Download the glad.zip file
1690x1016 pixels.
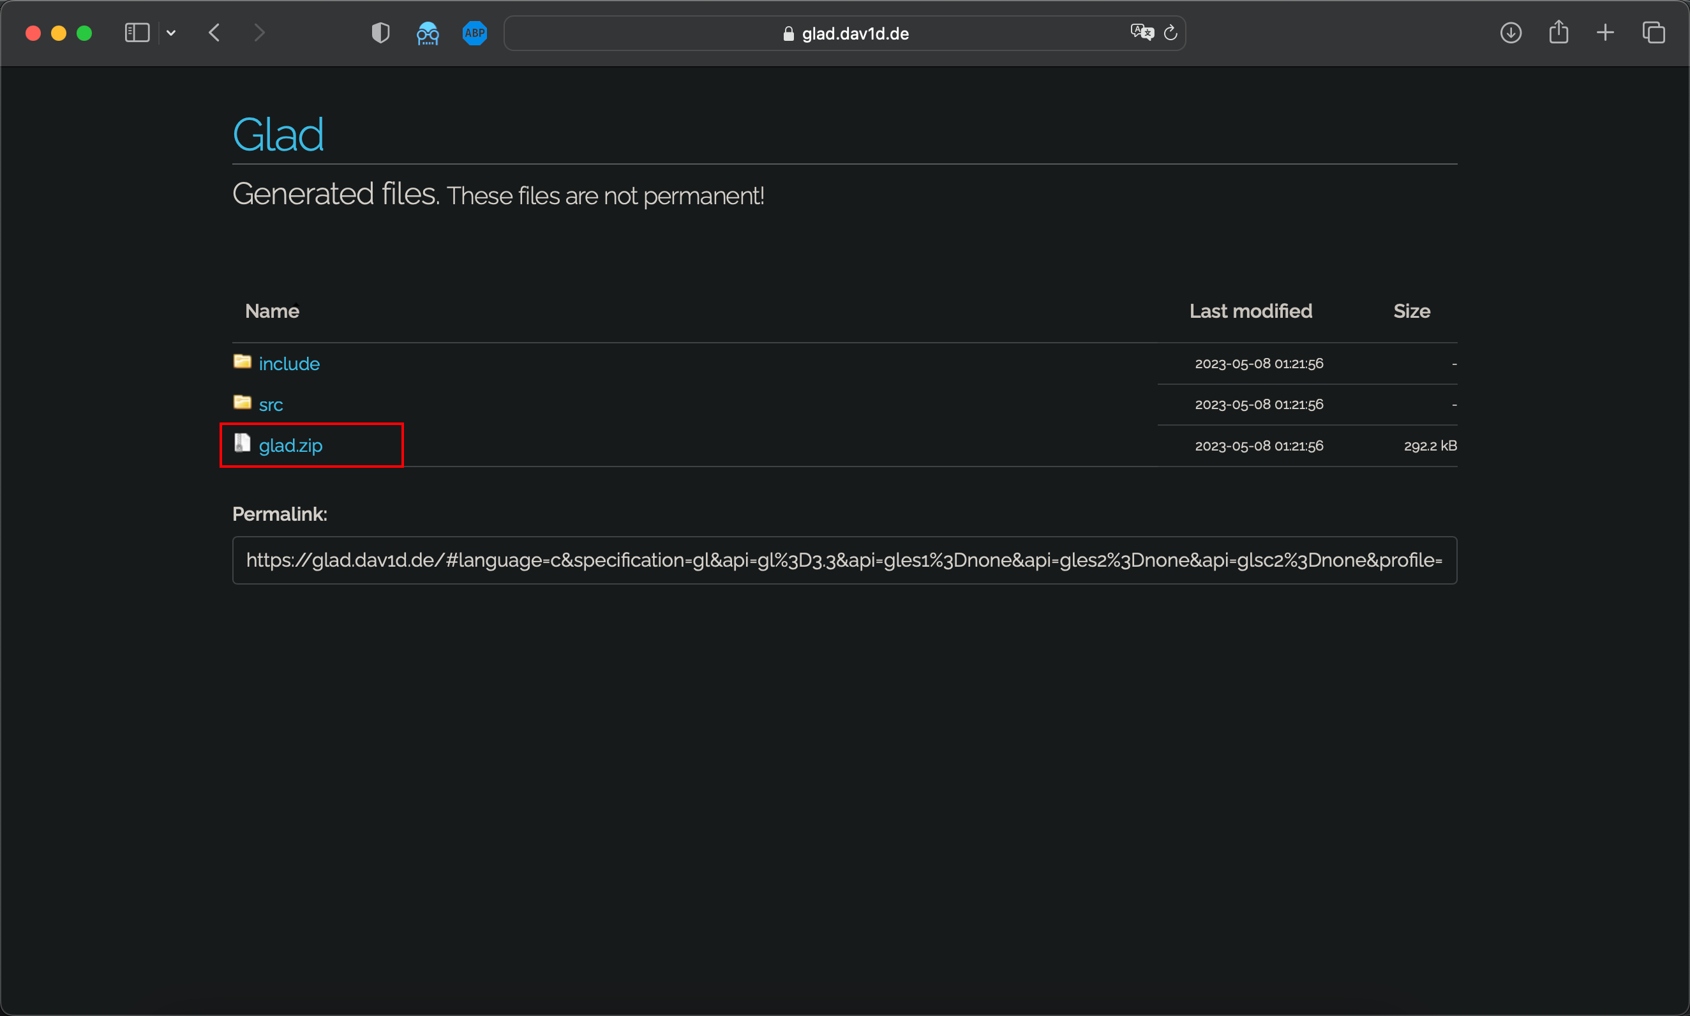(290, 445)
